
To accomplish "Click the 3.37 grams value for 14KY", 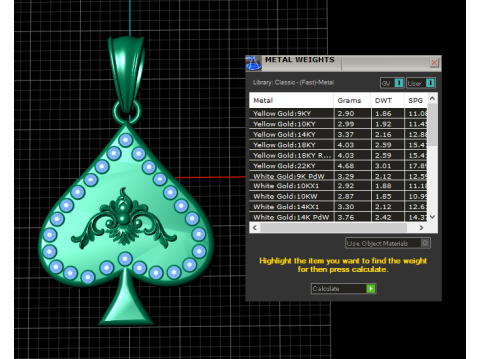I will (x=346, y=134).
